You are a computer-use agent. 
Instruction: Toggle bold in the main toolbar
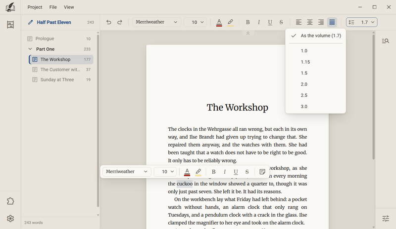[x=248, y=22]
